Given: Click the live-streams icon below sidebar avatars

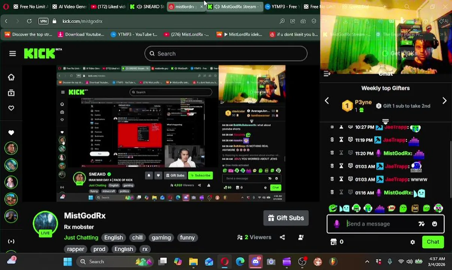Looking at the screenshot, I should pyautogui.click(x=11, y=241).
